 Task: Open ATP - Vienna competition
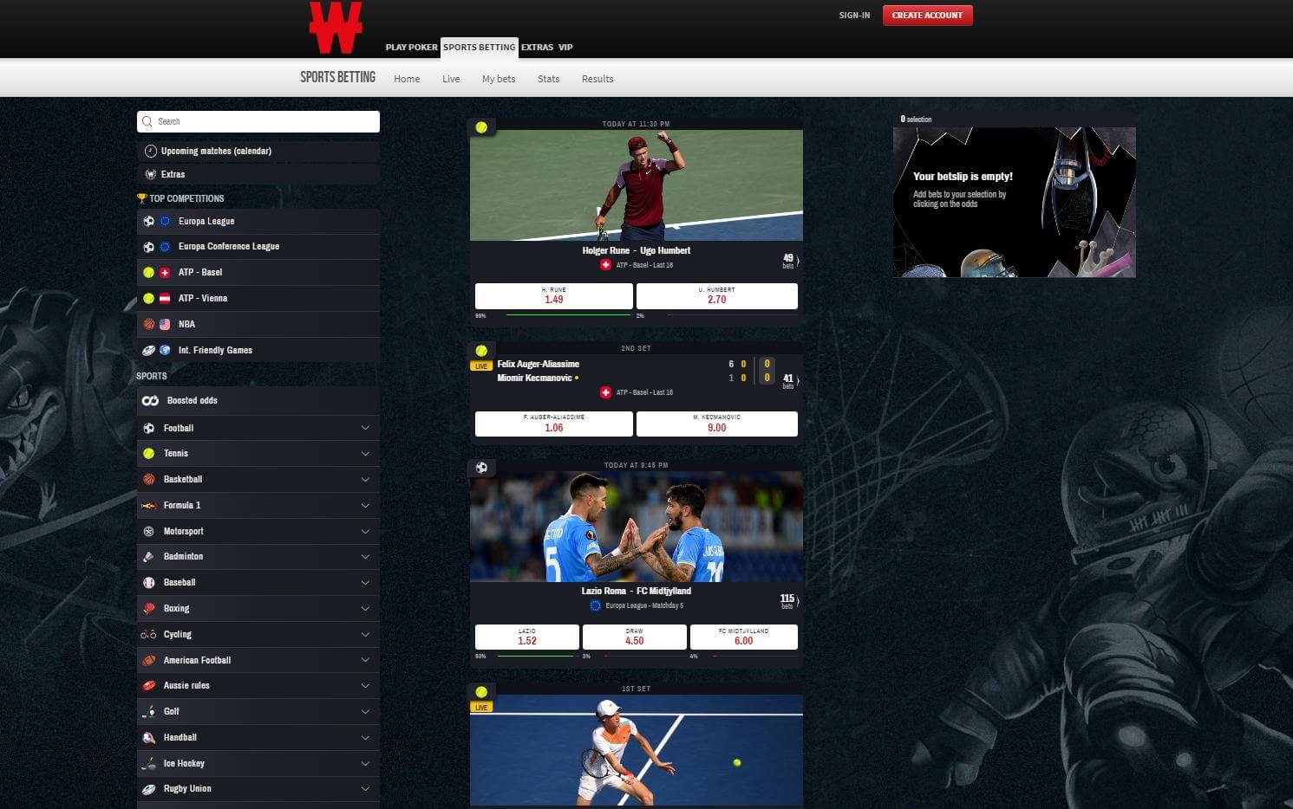coord(258,298)
